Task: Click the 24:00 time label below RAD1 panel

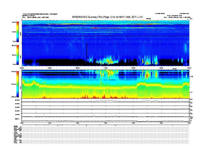Action: pyautogui.click(x=189, y=68)
